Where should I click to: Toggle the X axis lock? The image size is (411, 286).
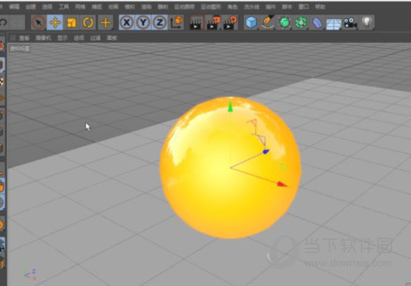click(x=127, y=23)
